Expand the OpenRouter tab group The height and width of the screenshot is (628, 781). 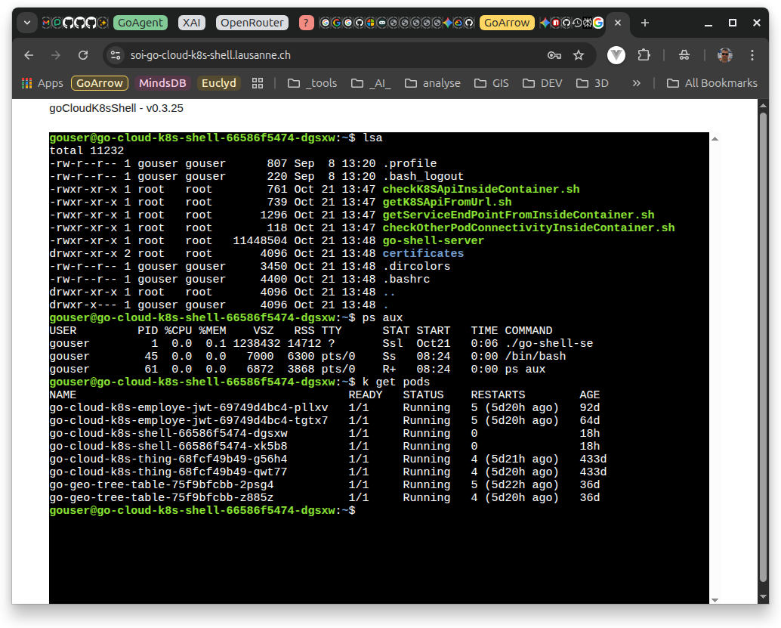coord(252,23)
